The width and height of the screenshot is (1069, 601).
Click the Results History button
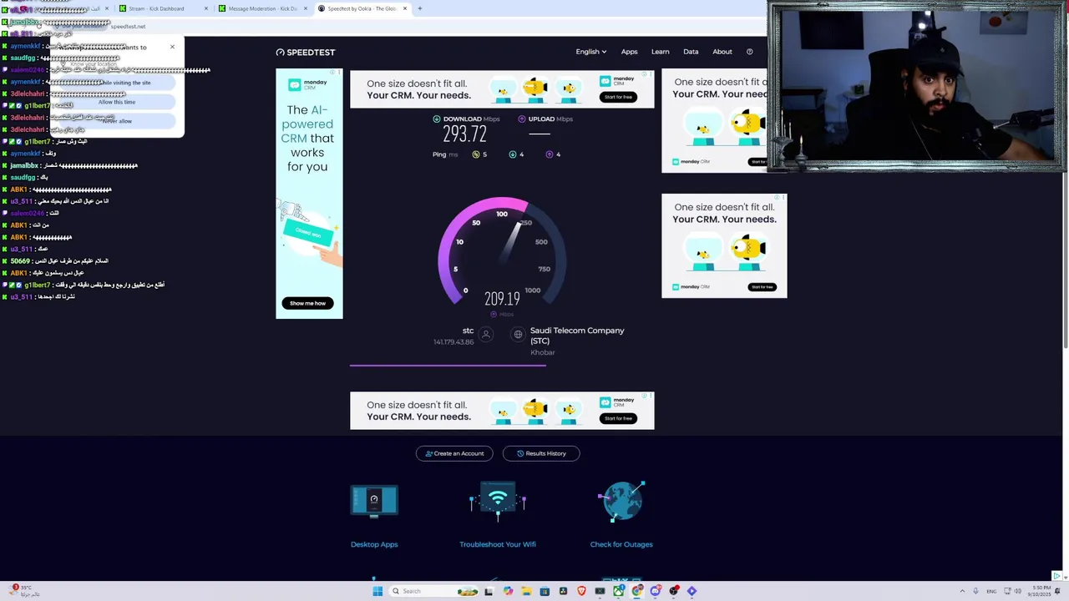pos(541,453)
